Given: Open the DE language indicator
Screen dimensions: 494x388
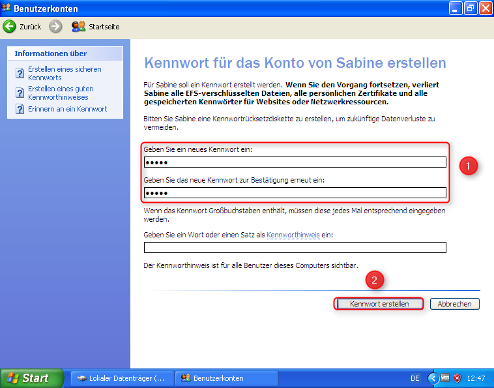Looking at the screenshot, I should 415,378.
